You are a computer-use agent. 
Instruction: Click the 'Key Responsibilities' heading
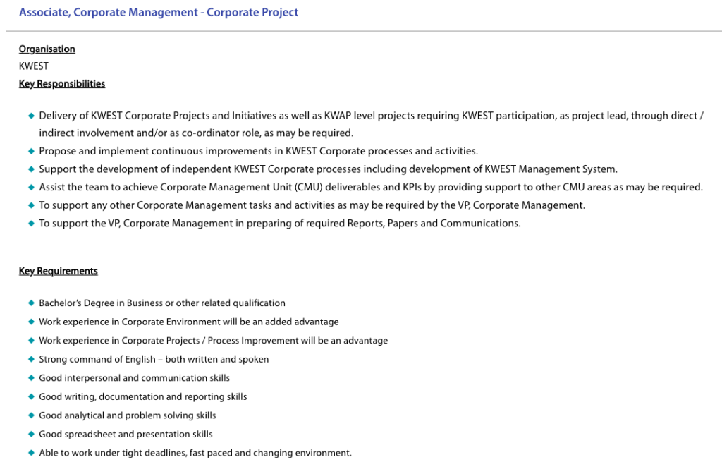pyautogui.click(x=62, y=84)
